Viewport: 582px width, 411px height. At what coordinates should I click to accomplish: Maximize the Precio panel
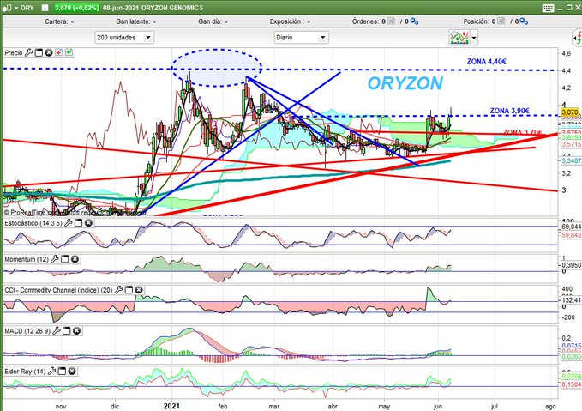click(x=39, y=52)
